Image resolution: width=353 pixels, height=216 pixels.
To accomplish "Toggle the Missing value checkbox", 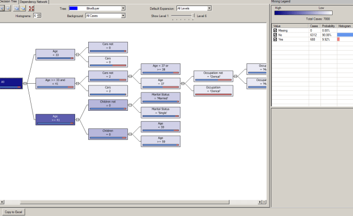I will click(275, 30).
